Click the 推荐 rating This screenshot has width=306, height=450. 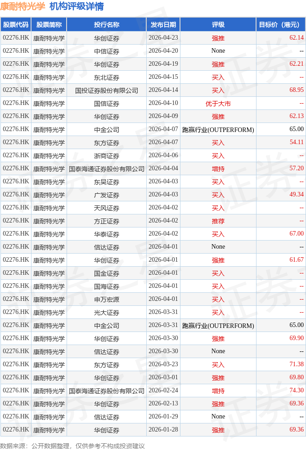pos(218,221)
